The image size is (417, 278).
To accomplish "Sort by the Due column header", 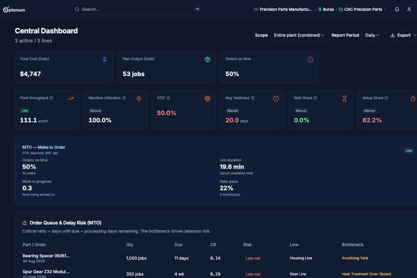I will click(x=178, y=244).
